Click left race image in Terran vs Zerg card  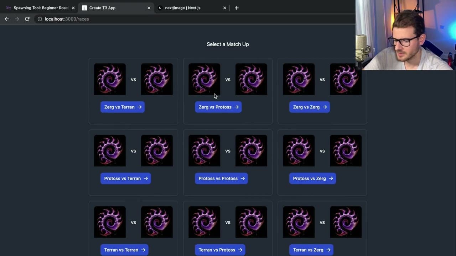pyautogui.click(x=299, y=222)
